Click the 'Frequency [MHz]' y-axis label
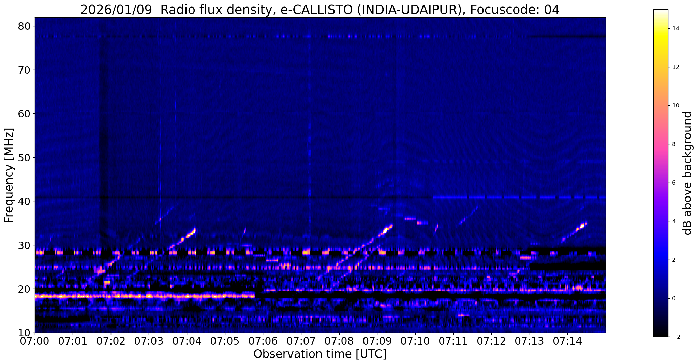The height and width of the screenshot is (364, 698). pos(9,175)
